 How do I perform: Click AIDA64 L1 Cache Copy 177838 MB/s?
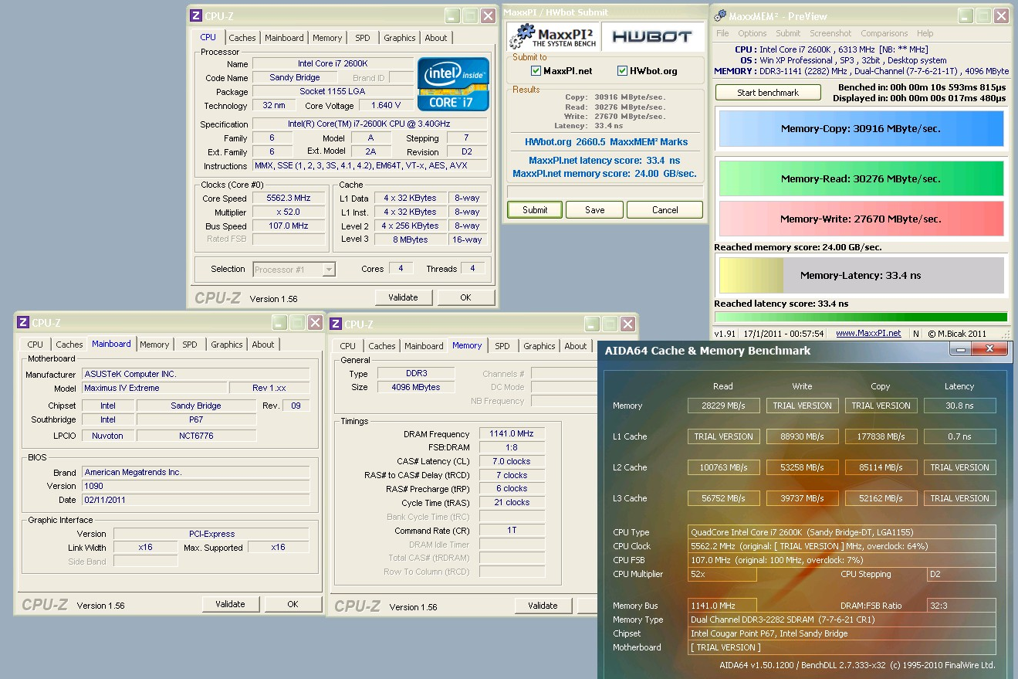click(x=881, y=436)
